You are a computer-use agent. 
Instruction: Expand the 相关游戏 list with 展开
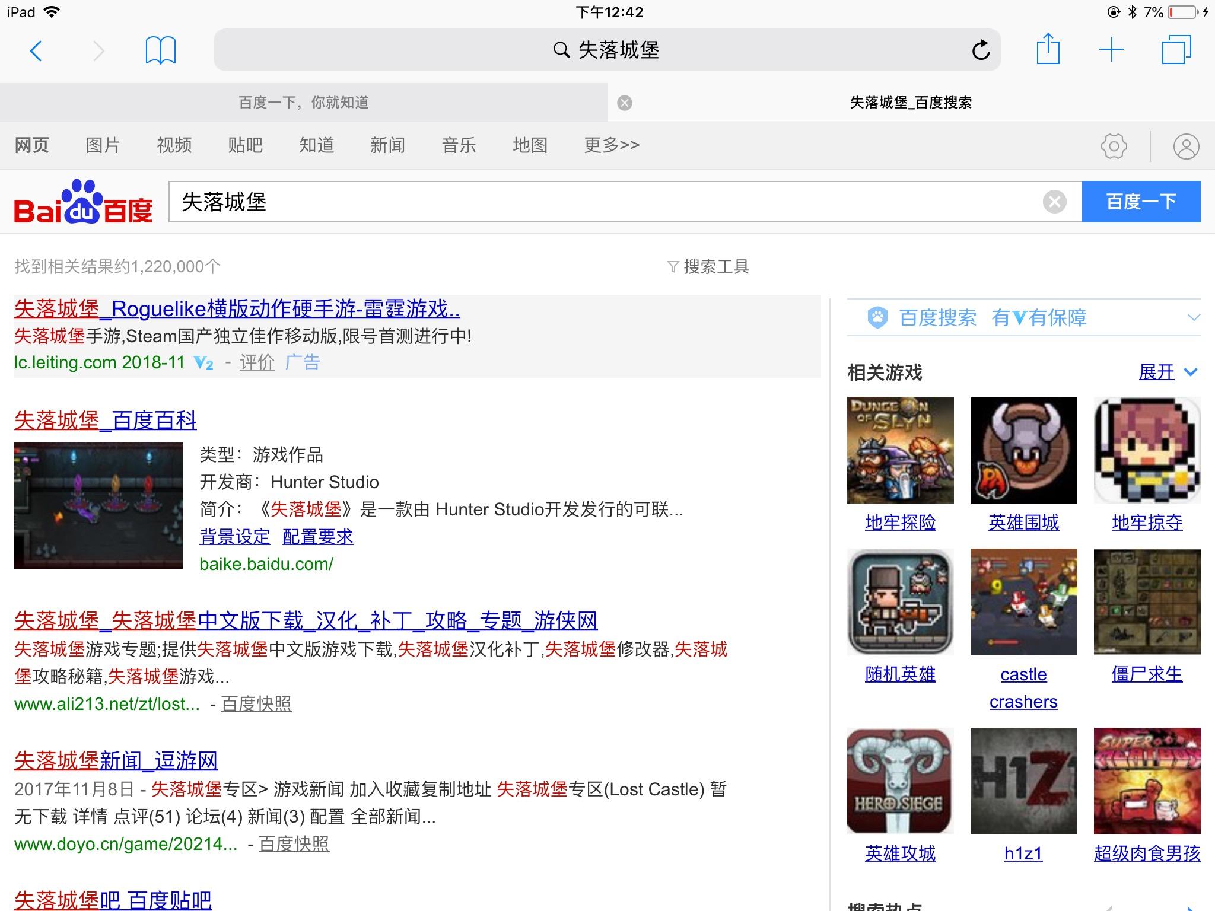tap(1168, 372)
